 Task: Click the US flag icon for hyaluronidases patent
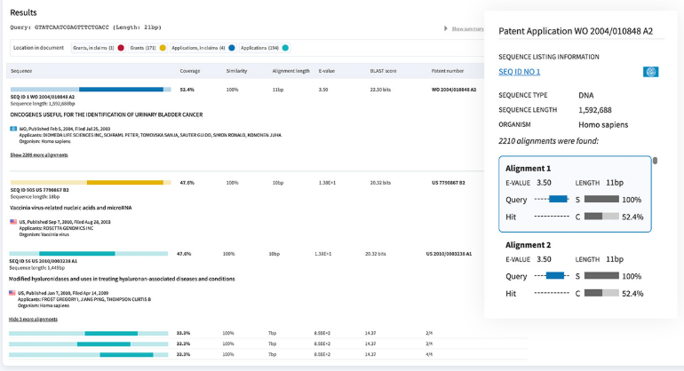click(x=13, y=292)
